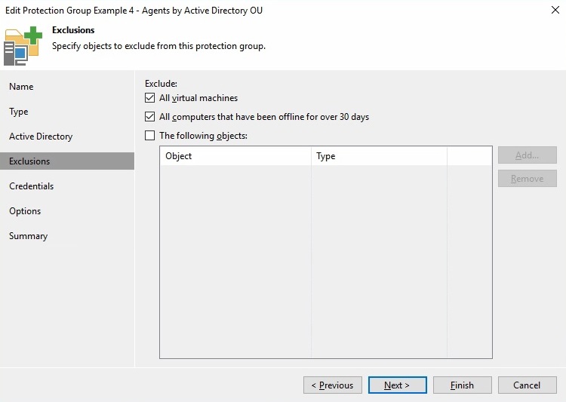Screen dimensions: 566x402
Task: Open the Type step in sidebar
Action: pos(19,112)
